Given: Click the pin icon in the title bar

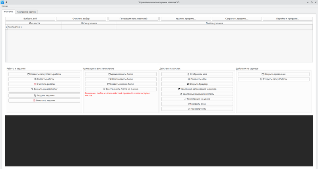Looking at the screenshot, I should [6, 2].
